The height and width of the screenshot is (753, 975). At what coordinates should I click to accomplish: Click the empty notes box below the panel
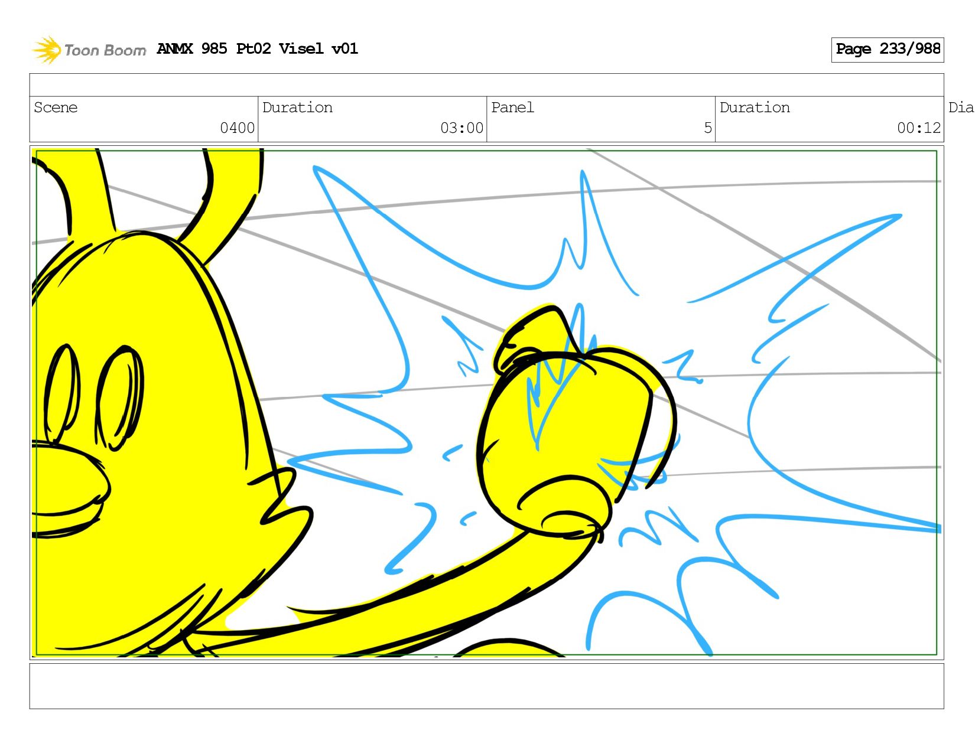point(486,686)
